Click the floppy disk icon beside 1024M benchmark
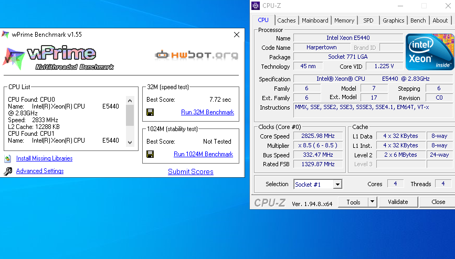 150,154
